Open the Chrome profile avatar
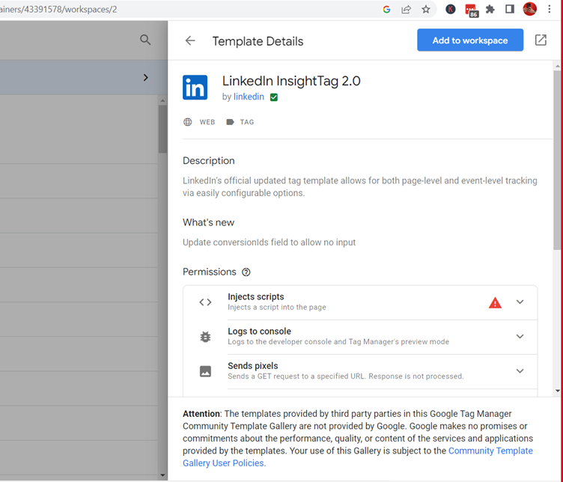 529,9
